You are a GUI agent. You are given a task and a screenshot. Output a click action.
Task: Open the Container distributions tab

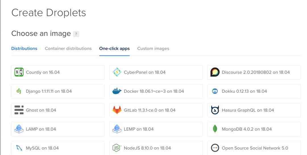(68, 48)
